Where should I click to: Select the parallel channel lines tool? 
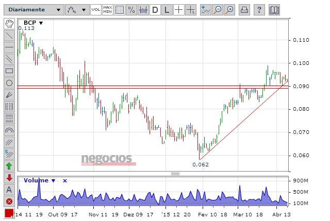coord(9,59)
